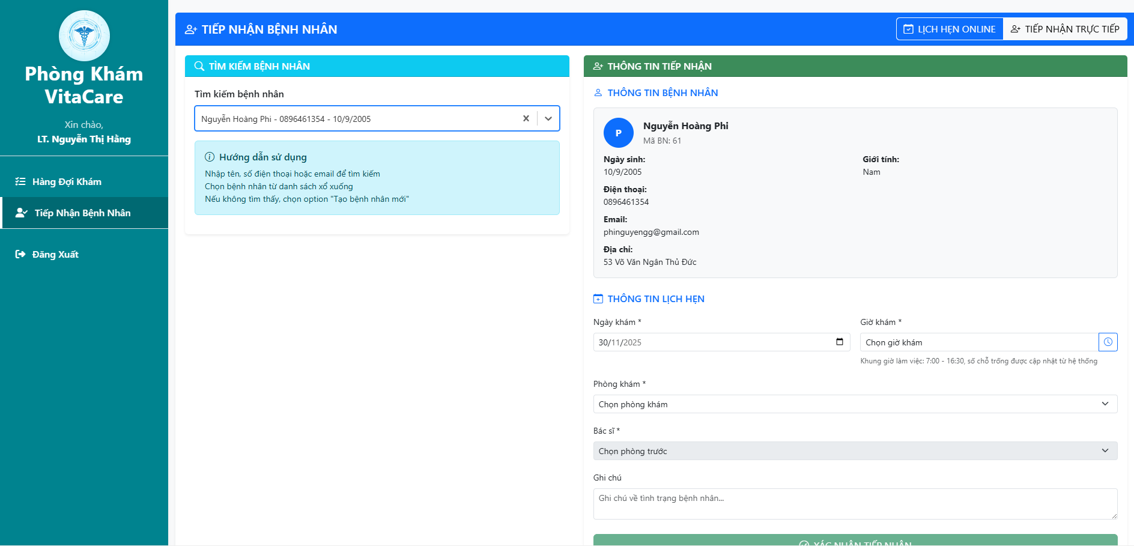Click the patient avatar circle "P"
The image size is (1134, 546).
[x=618, y=133]
